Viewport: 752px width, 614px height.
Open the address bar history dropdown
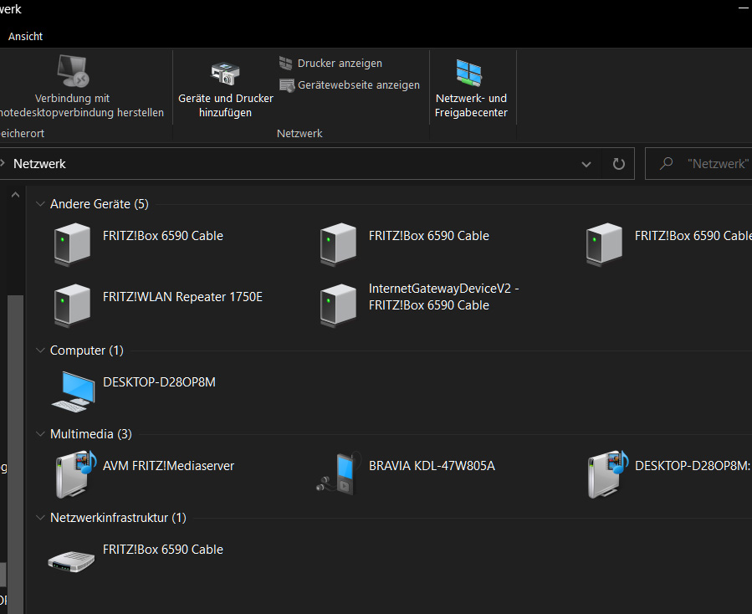pos(586,164)
